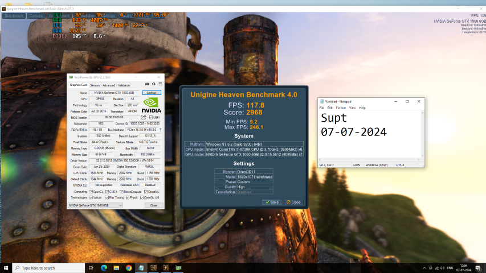The width and height of the screenshot is (486, 273).
Task: Switch to Notepad via its taskbar icon
Action: tap(141, 268)
